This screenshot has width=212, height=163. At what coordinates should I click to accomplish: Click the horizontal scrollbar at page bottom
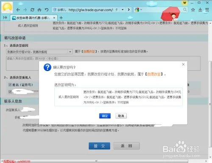96,161
